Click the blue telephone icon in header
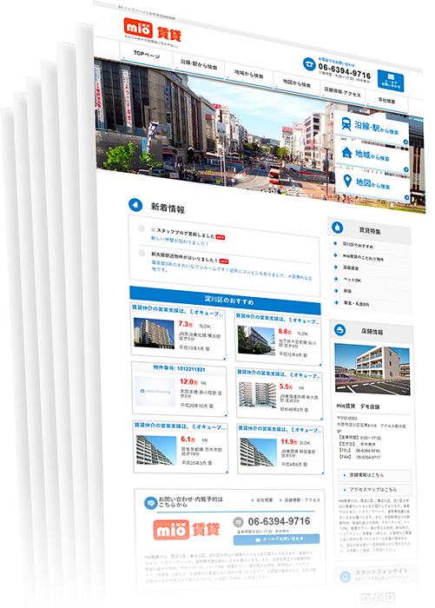The height and width of the screenshot is (608, 435). coord(309,64)
